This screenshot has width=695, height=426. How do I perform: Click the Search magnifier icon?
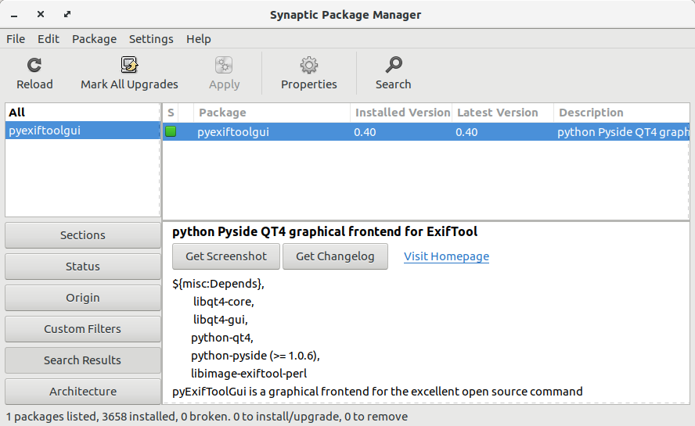[x=394, y=65]
